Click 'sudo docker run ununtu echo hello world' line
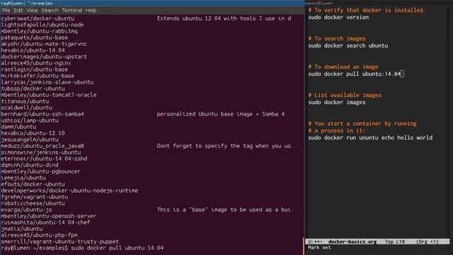This screenshot has width=453, height=255. click(x=370, y=137)
